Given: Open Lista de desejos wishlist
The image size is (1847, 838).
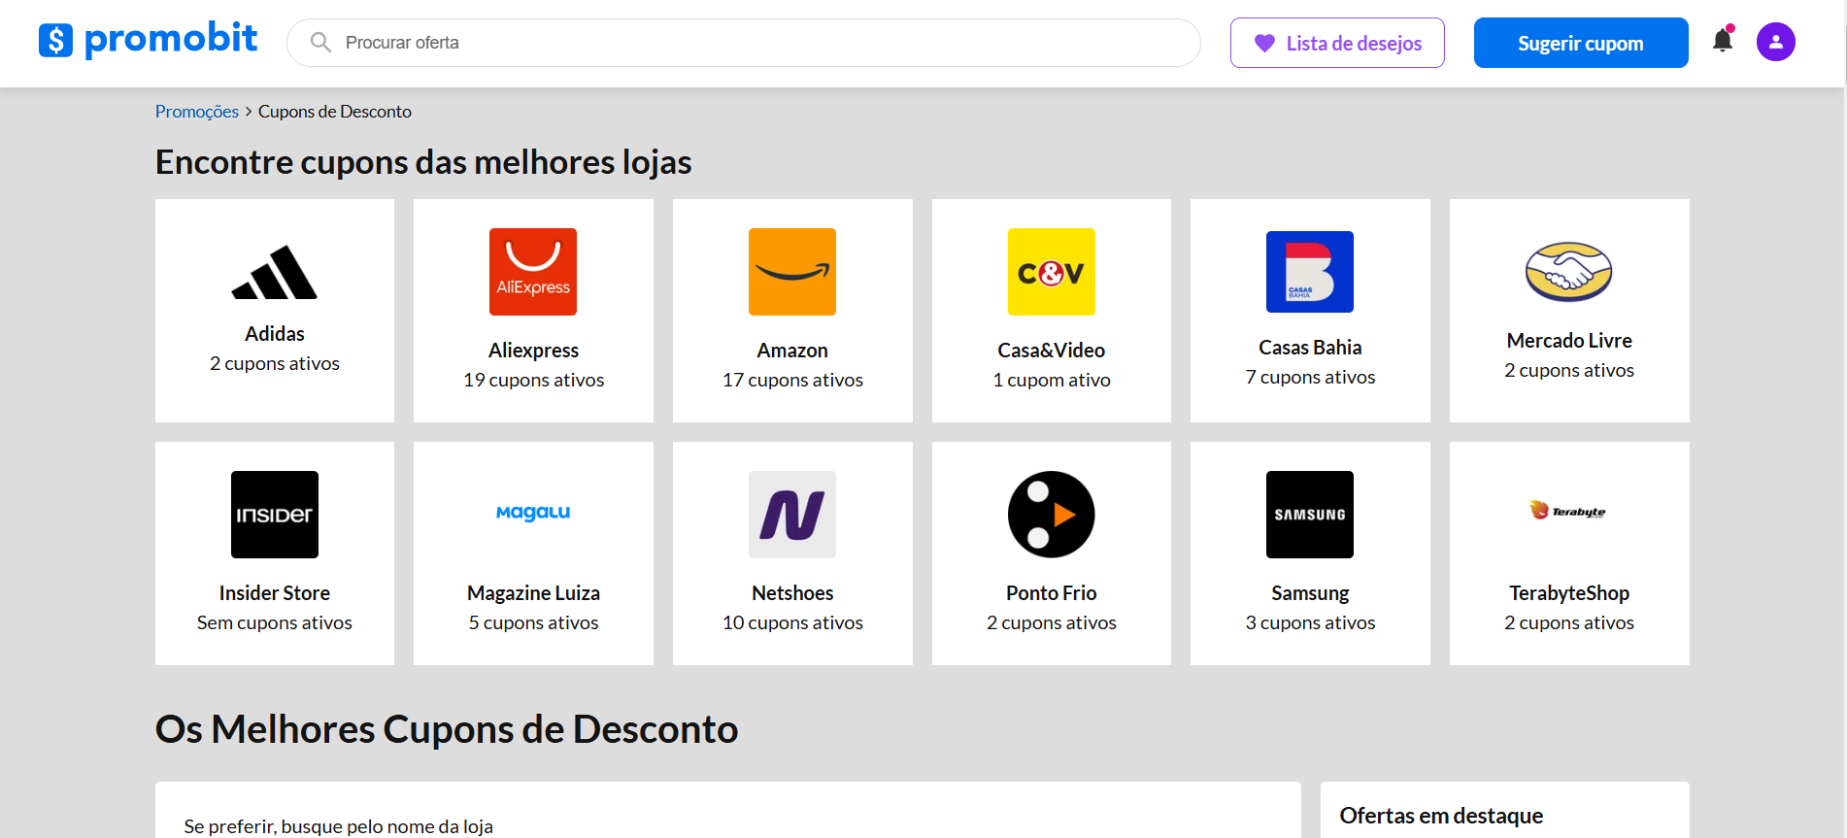Looking at the screenshot, I should (x=1337, y=43).
